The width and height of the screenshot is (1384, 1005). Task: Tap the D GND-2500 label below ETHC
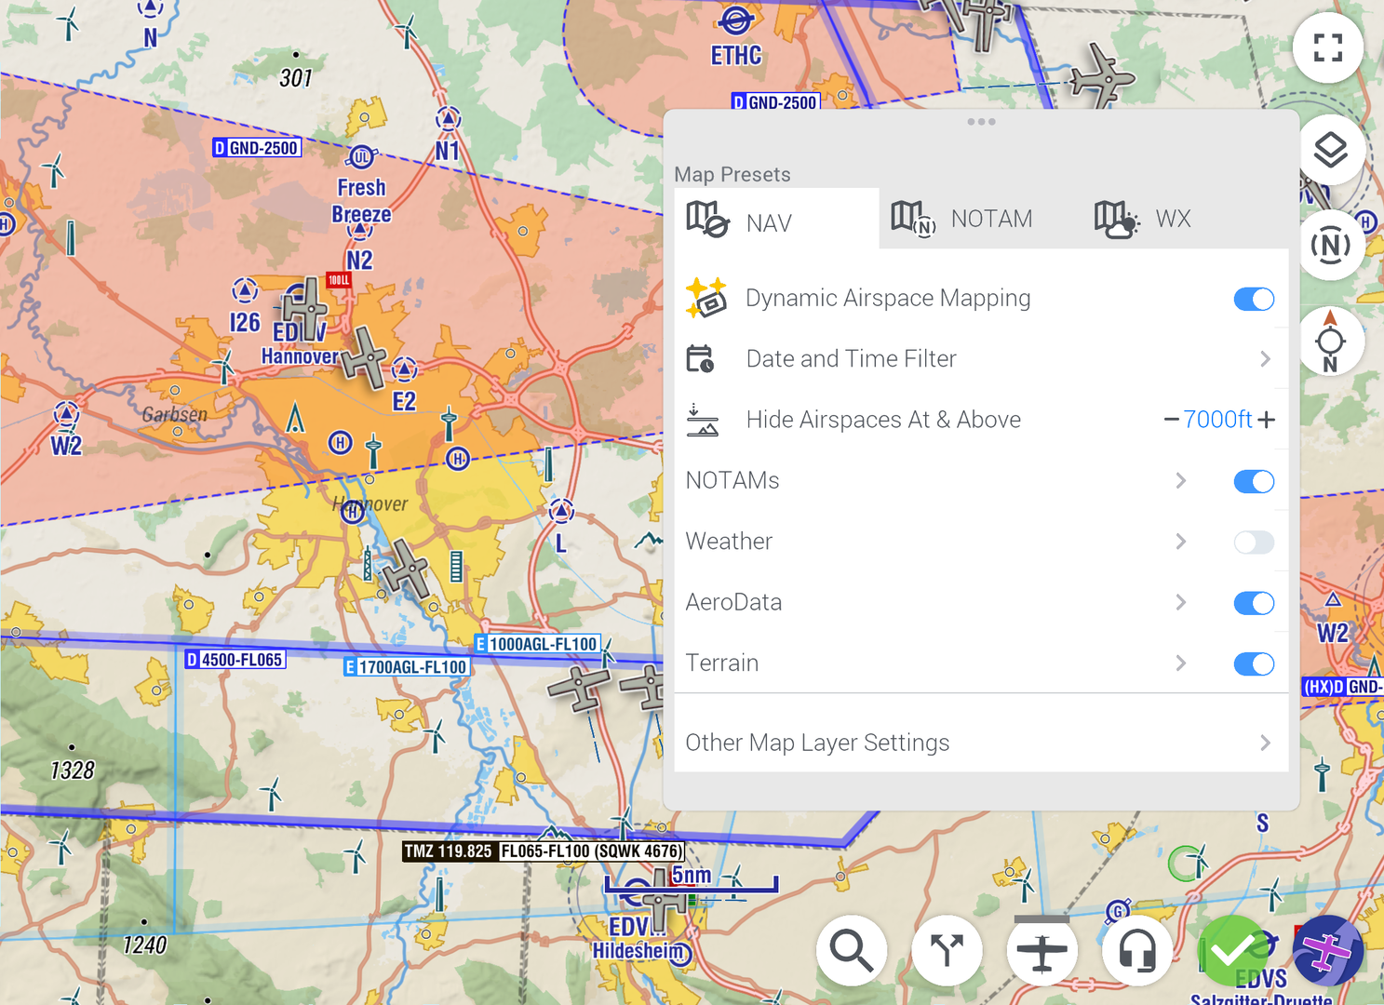click(775, 102)
